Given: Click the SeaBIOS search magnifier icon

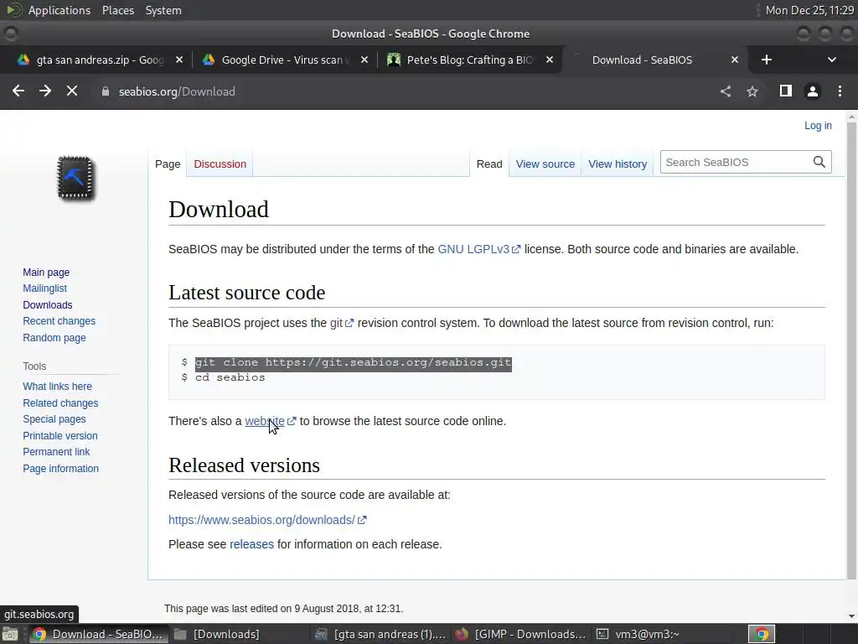Looking at the screenshot, I should click(x=819, y=162).
